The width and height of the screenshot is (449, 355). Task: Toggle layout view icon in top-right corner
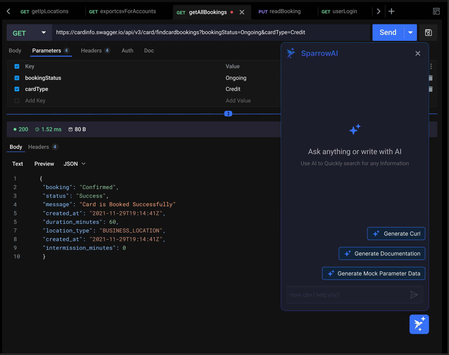pyautogui.click(x=436, y=11)
